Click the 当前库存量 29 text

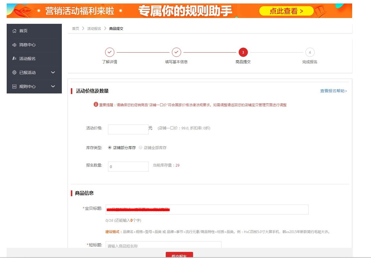166,165
